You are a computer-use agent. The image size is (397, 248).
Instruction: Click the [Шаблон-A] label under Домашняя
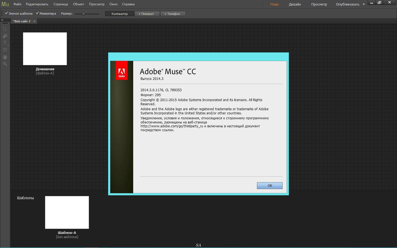45,73
